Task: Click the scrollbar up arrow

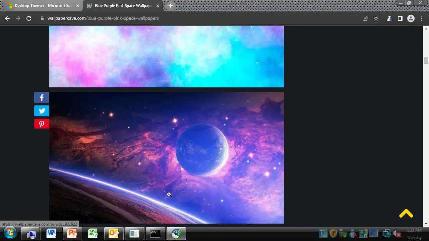Action: coord(426,28)
